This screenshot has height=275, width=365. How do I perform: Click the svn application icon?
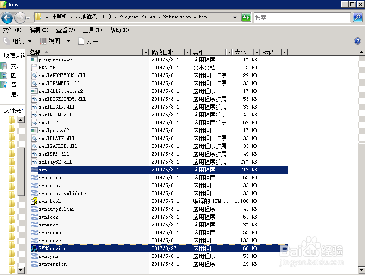tap(34, 170)
